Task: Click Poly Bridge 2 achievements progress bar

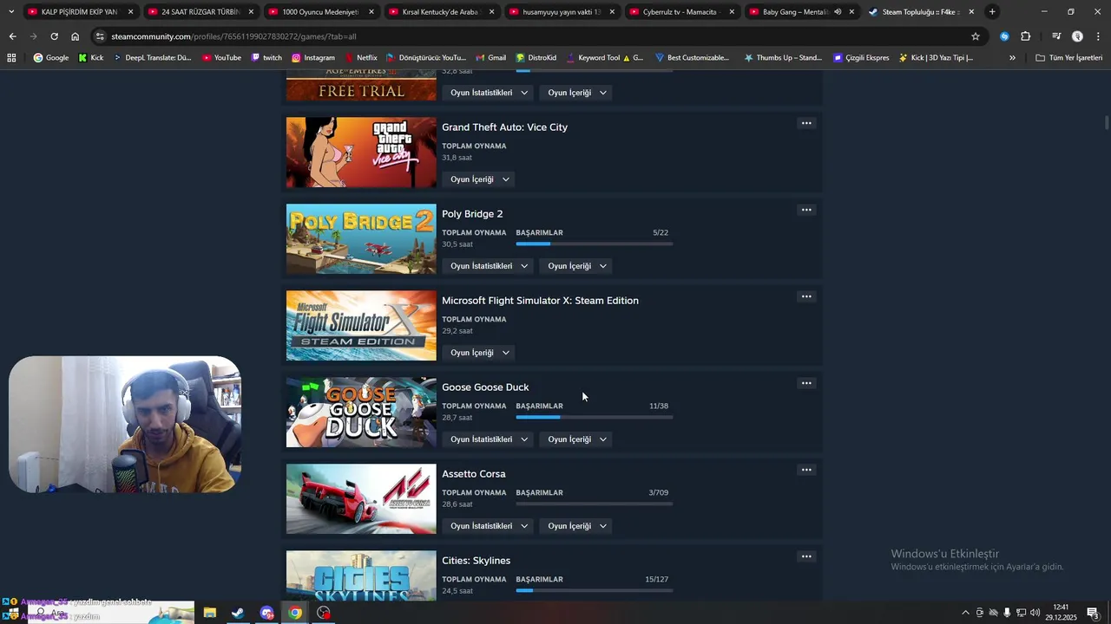Action: tap(594, 244)
